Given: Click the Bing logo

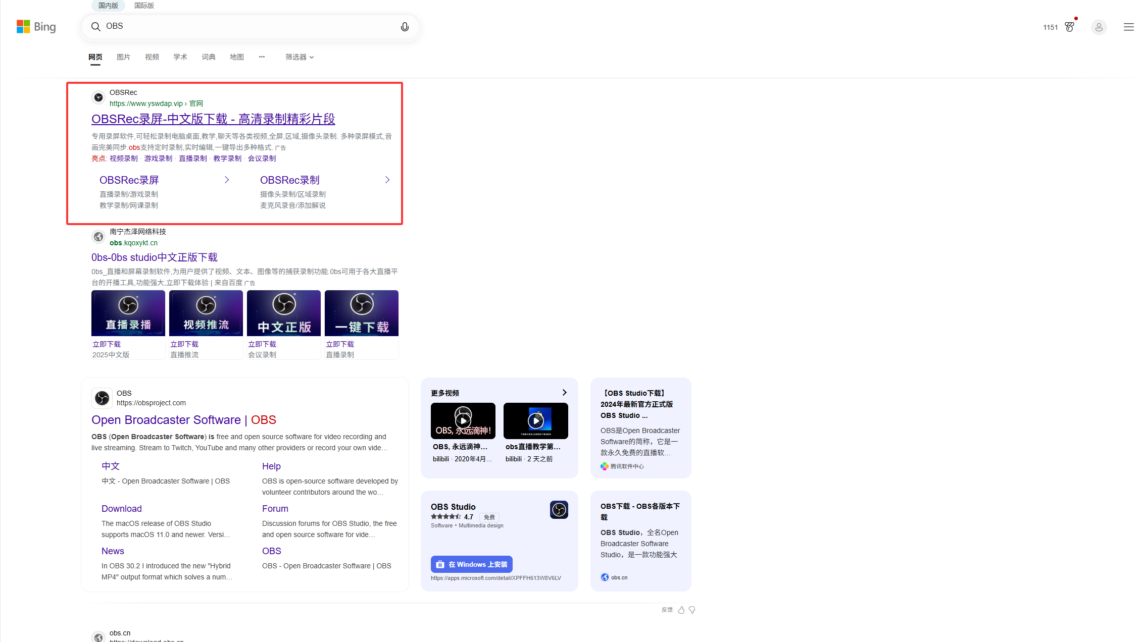Looking at the screenshot, I should [36, 27].
